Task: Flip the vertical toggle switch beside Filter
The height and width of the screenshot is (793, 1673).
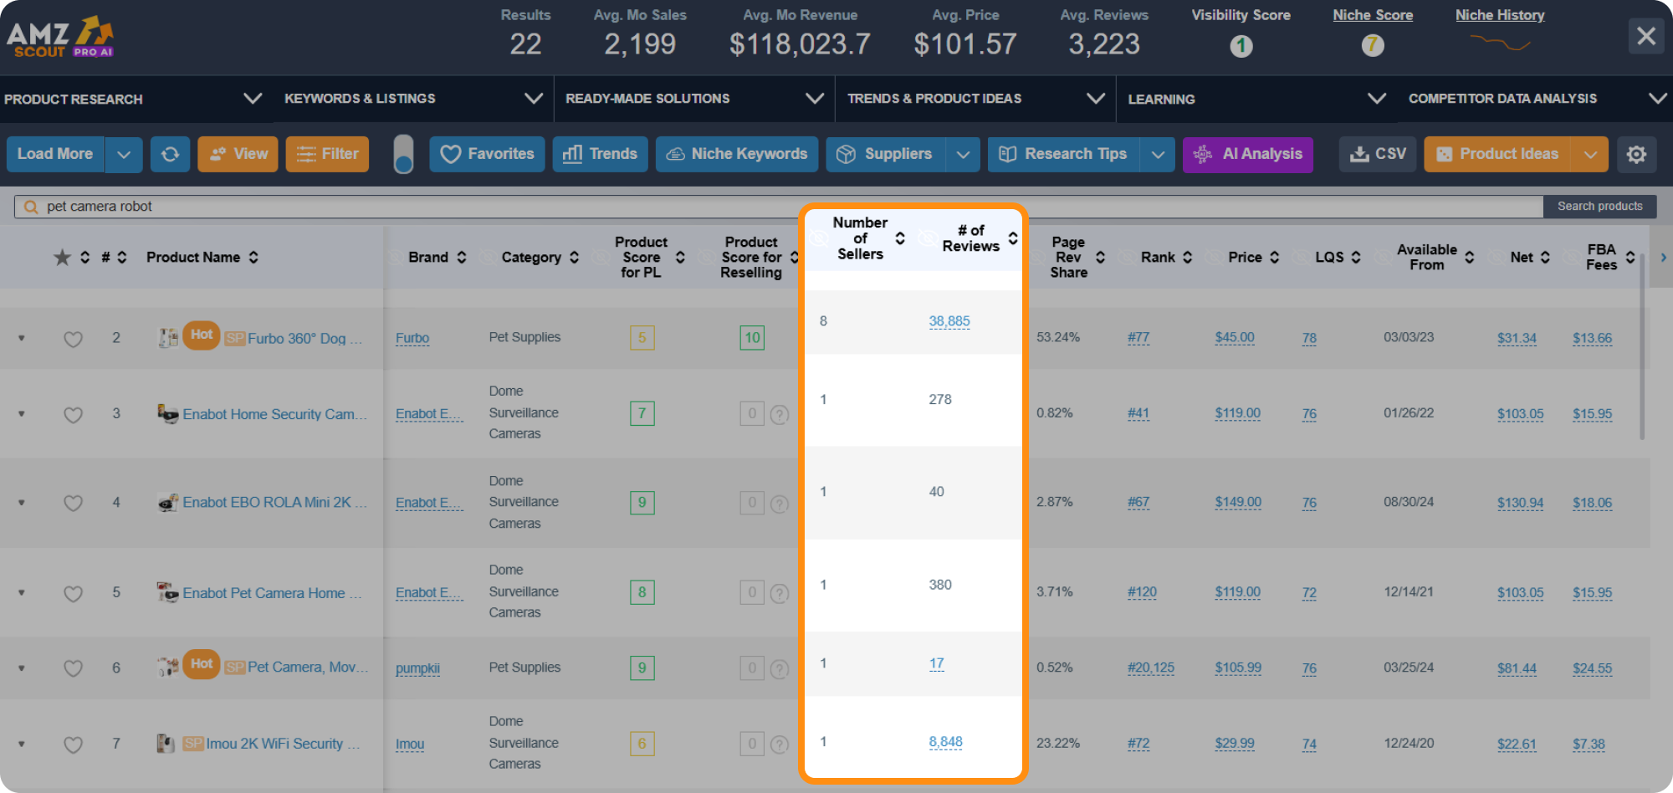Action: [403, 154]
